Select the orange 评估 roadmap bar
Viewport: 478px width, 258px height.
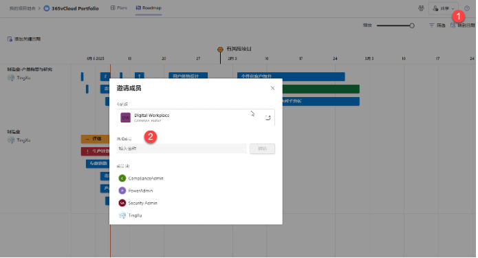pos(96,139)
